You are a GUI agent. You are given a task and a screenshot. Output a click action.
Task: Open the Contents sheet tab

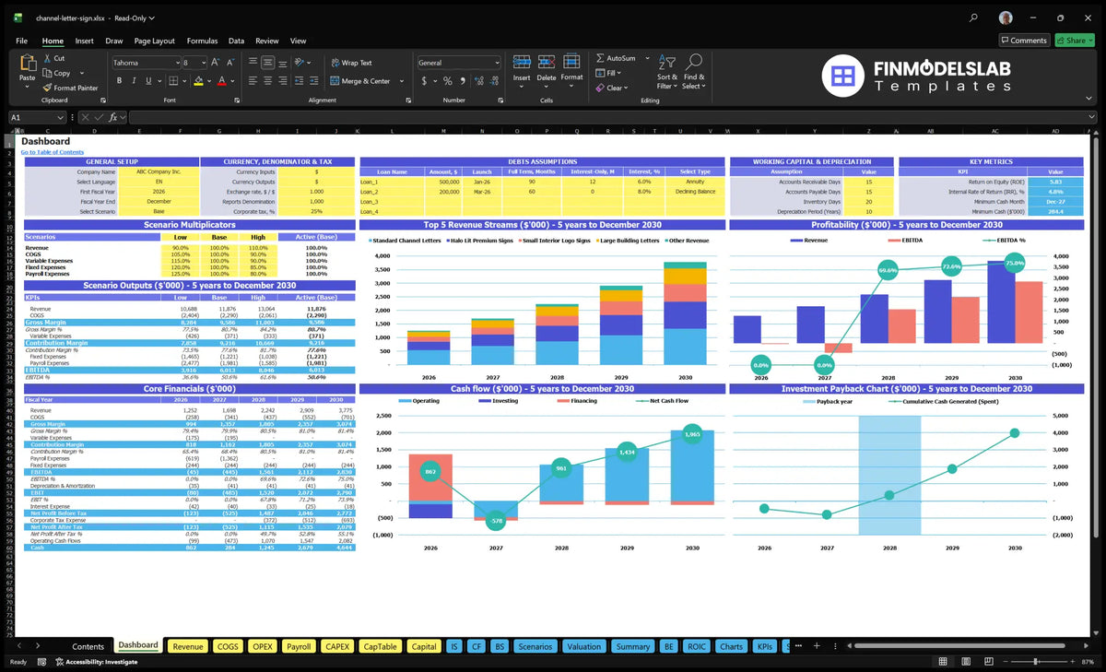(x=88, y=646)
